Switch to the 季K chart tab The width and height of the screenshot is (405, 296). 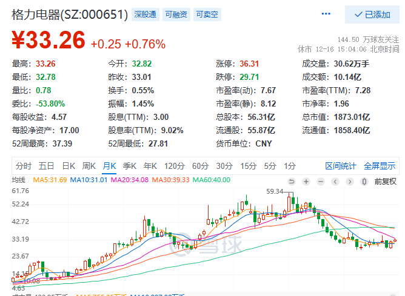click(x=130, y=166)
